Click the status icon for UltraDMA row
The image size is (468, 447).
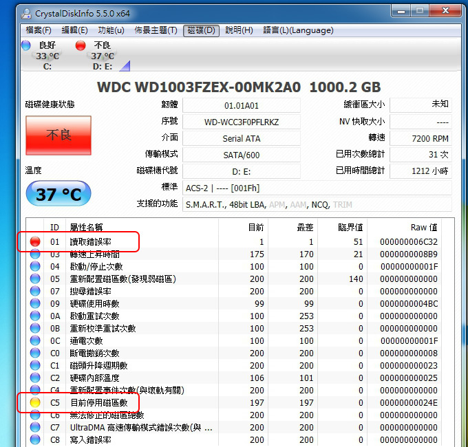(35, 427)
